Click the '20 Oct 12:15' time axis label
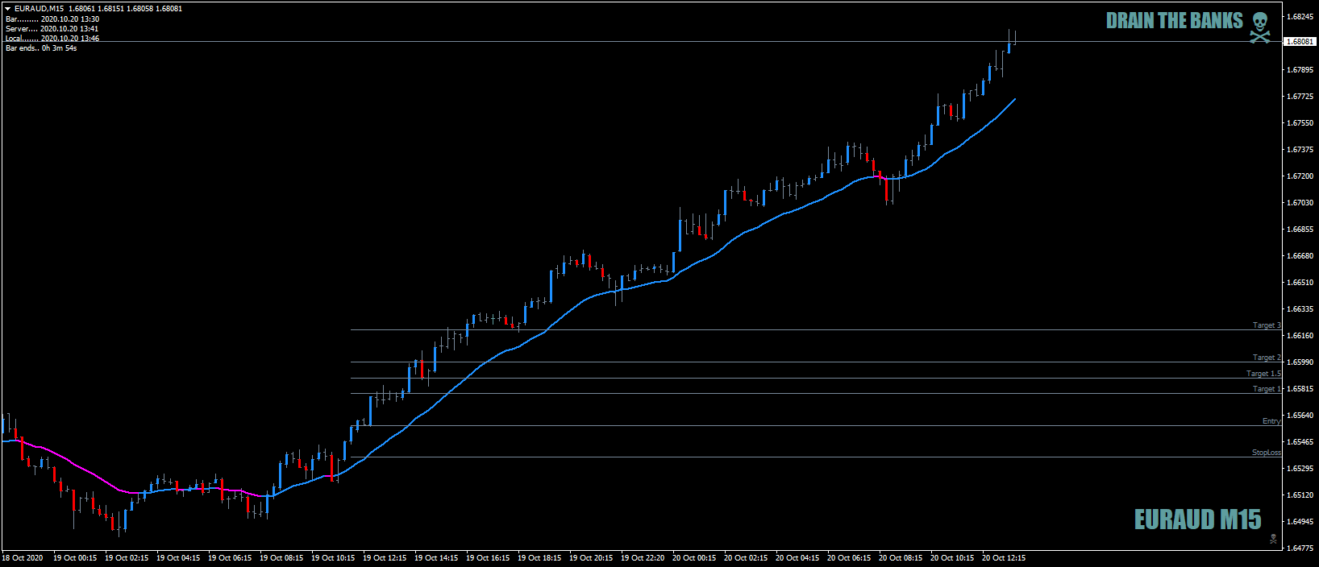This screenshot has height=567, width=1319. point(1004,558)
